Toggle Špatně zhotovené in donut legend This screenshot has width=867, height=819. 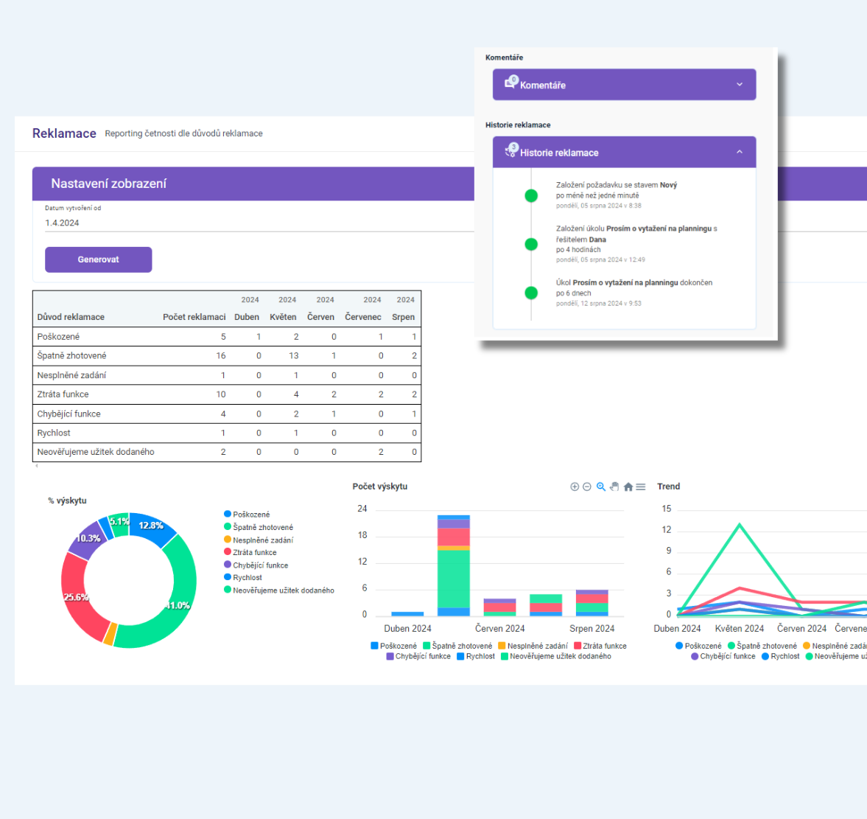pos(259,527)
